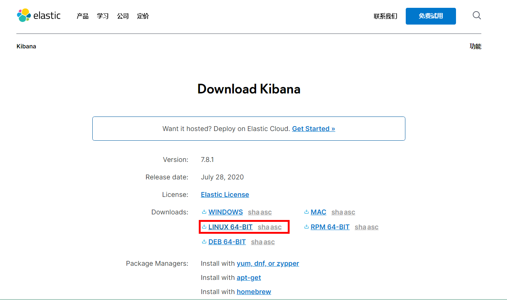Click the Downloads: label
Image resolution: width=507 pixels, height=300 pixels.
point(170,212)
